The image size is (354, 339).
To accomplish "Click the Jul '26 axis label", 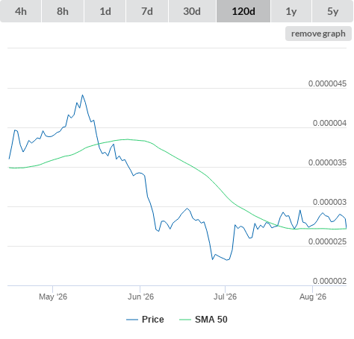I will 225,297.
